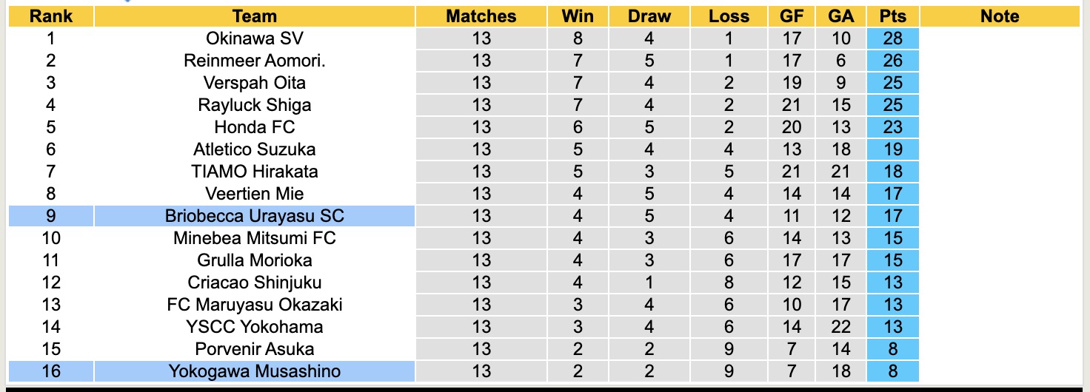The height and width of the screenshot is (392, 1090).
Task: Click Criacao Shinjuku team name
Action: [255, 283]
